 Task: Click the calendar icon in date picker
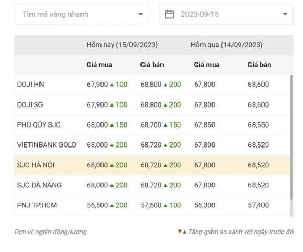169,15
